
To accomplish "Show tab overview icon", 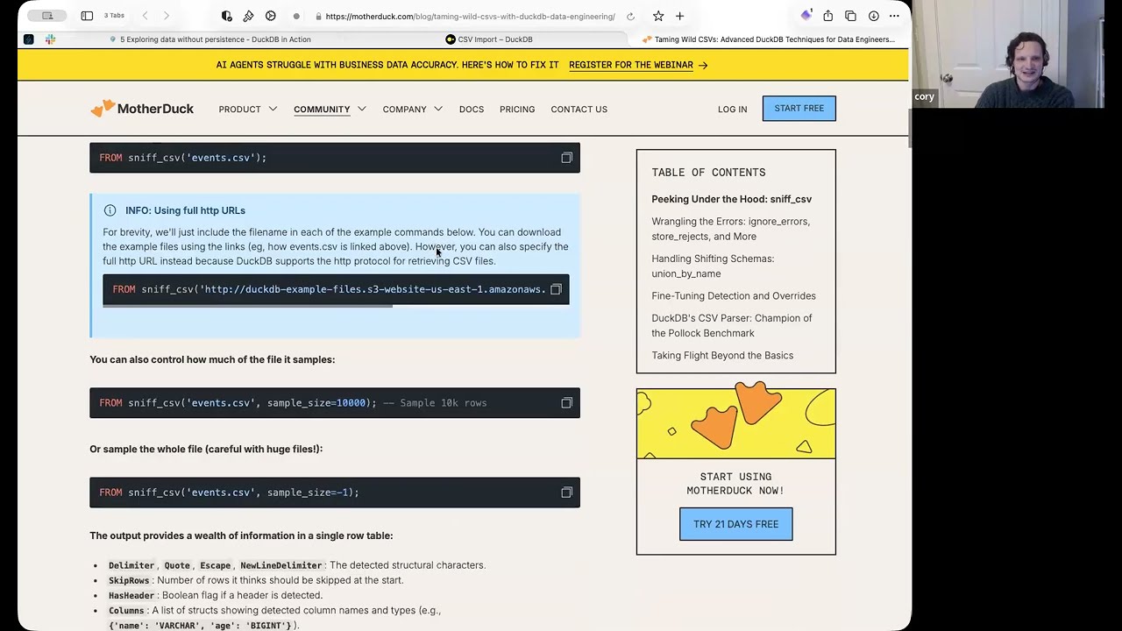I will point(850,16).
